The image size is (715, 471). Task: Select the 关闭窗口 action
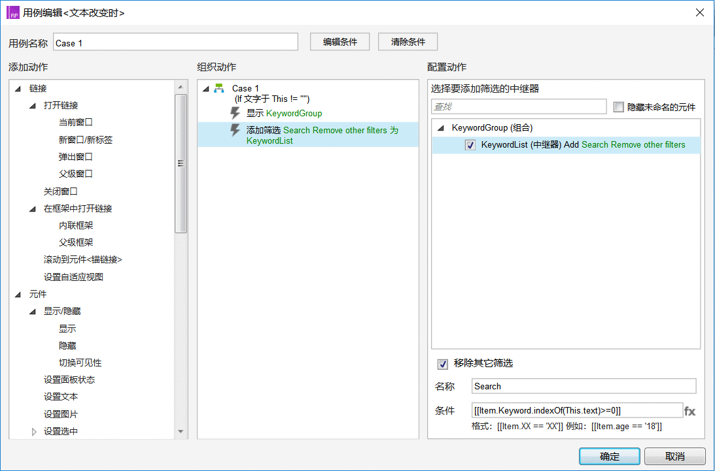(61, 191)
